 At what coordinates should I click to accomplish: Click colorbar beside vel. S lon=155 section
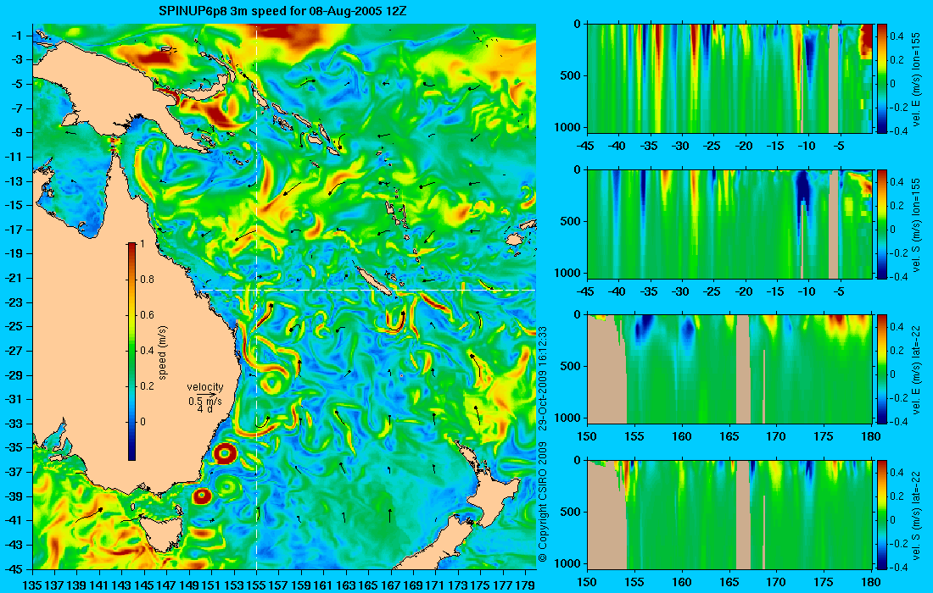881,224
